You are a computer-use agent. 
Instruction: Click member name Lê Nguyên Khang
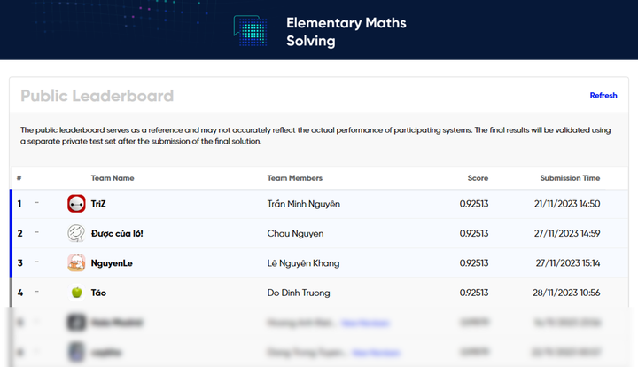coord(303,263)
